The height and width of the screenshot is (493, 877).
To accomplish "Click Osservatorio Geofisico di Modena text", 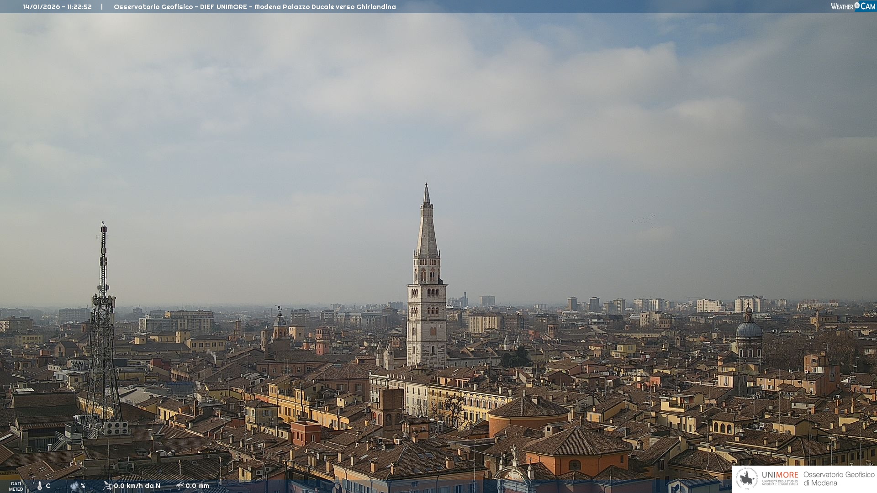I will [x=839, y=478].
